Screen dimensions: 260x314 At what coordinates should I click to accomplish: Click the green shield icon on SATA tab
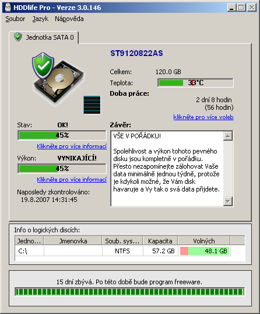point(18,37)
